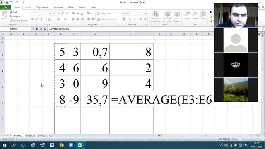The image size is (265, 149).
Task: Click the Save icon in quick access toolbar
Action: [7, 2]
